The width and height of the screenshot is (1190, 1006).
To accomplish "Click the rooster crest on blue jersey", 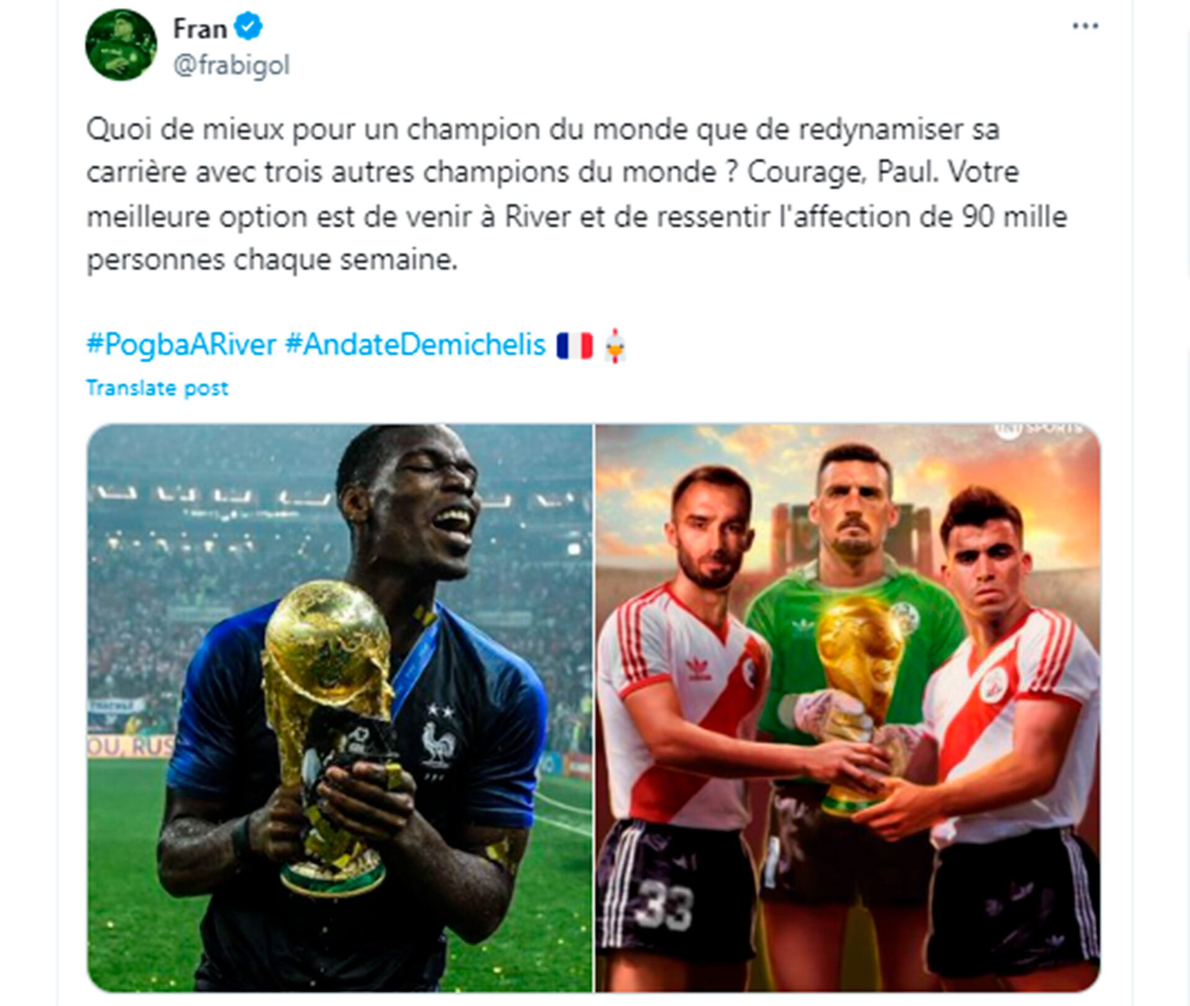I will pyautogui.click(x=437, y=743).
